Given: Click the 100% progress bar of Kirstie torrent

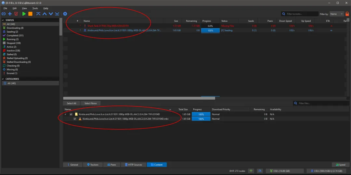Looking at the screenshot, I should [210, 30].
